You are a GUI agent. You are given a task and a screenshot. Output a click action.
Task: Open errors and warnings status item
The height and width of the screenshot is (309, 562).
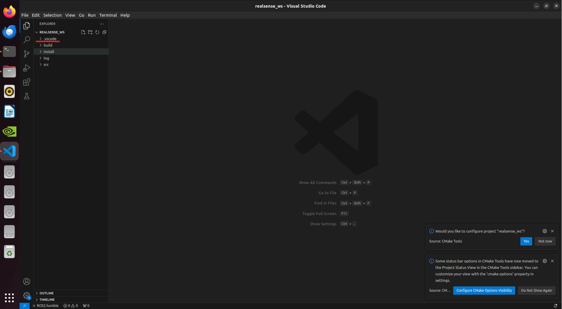71,306
